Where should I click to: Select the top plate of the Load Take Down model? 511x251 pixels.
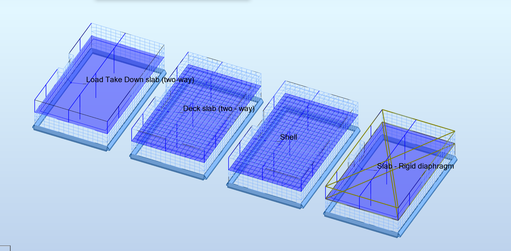coord(95,68)
